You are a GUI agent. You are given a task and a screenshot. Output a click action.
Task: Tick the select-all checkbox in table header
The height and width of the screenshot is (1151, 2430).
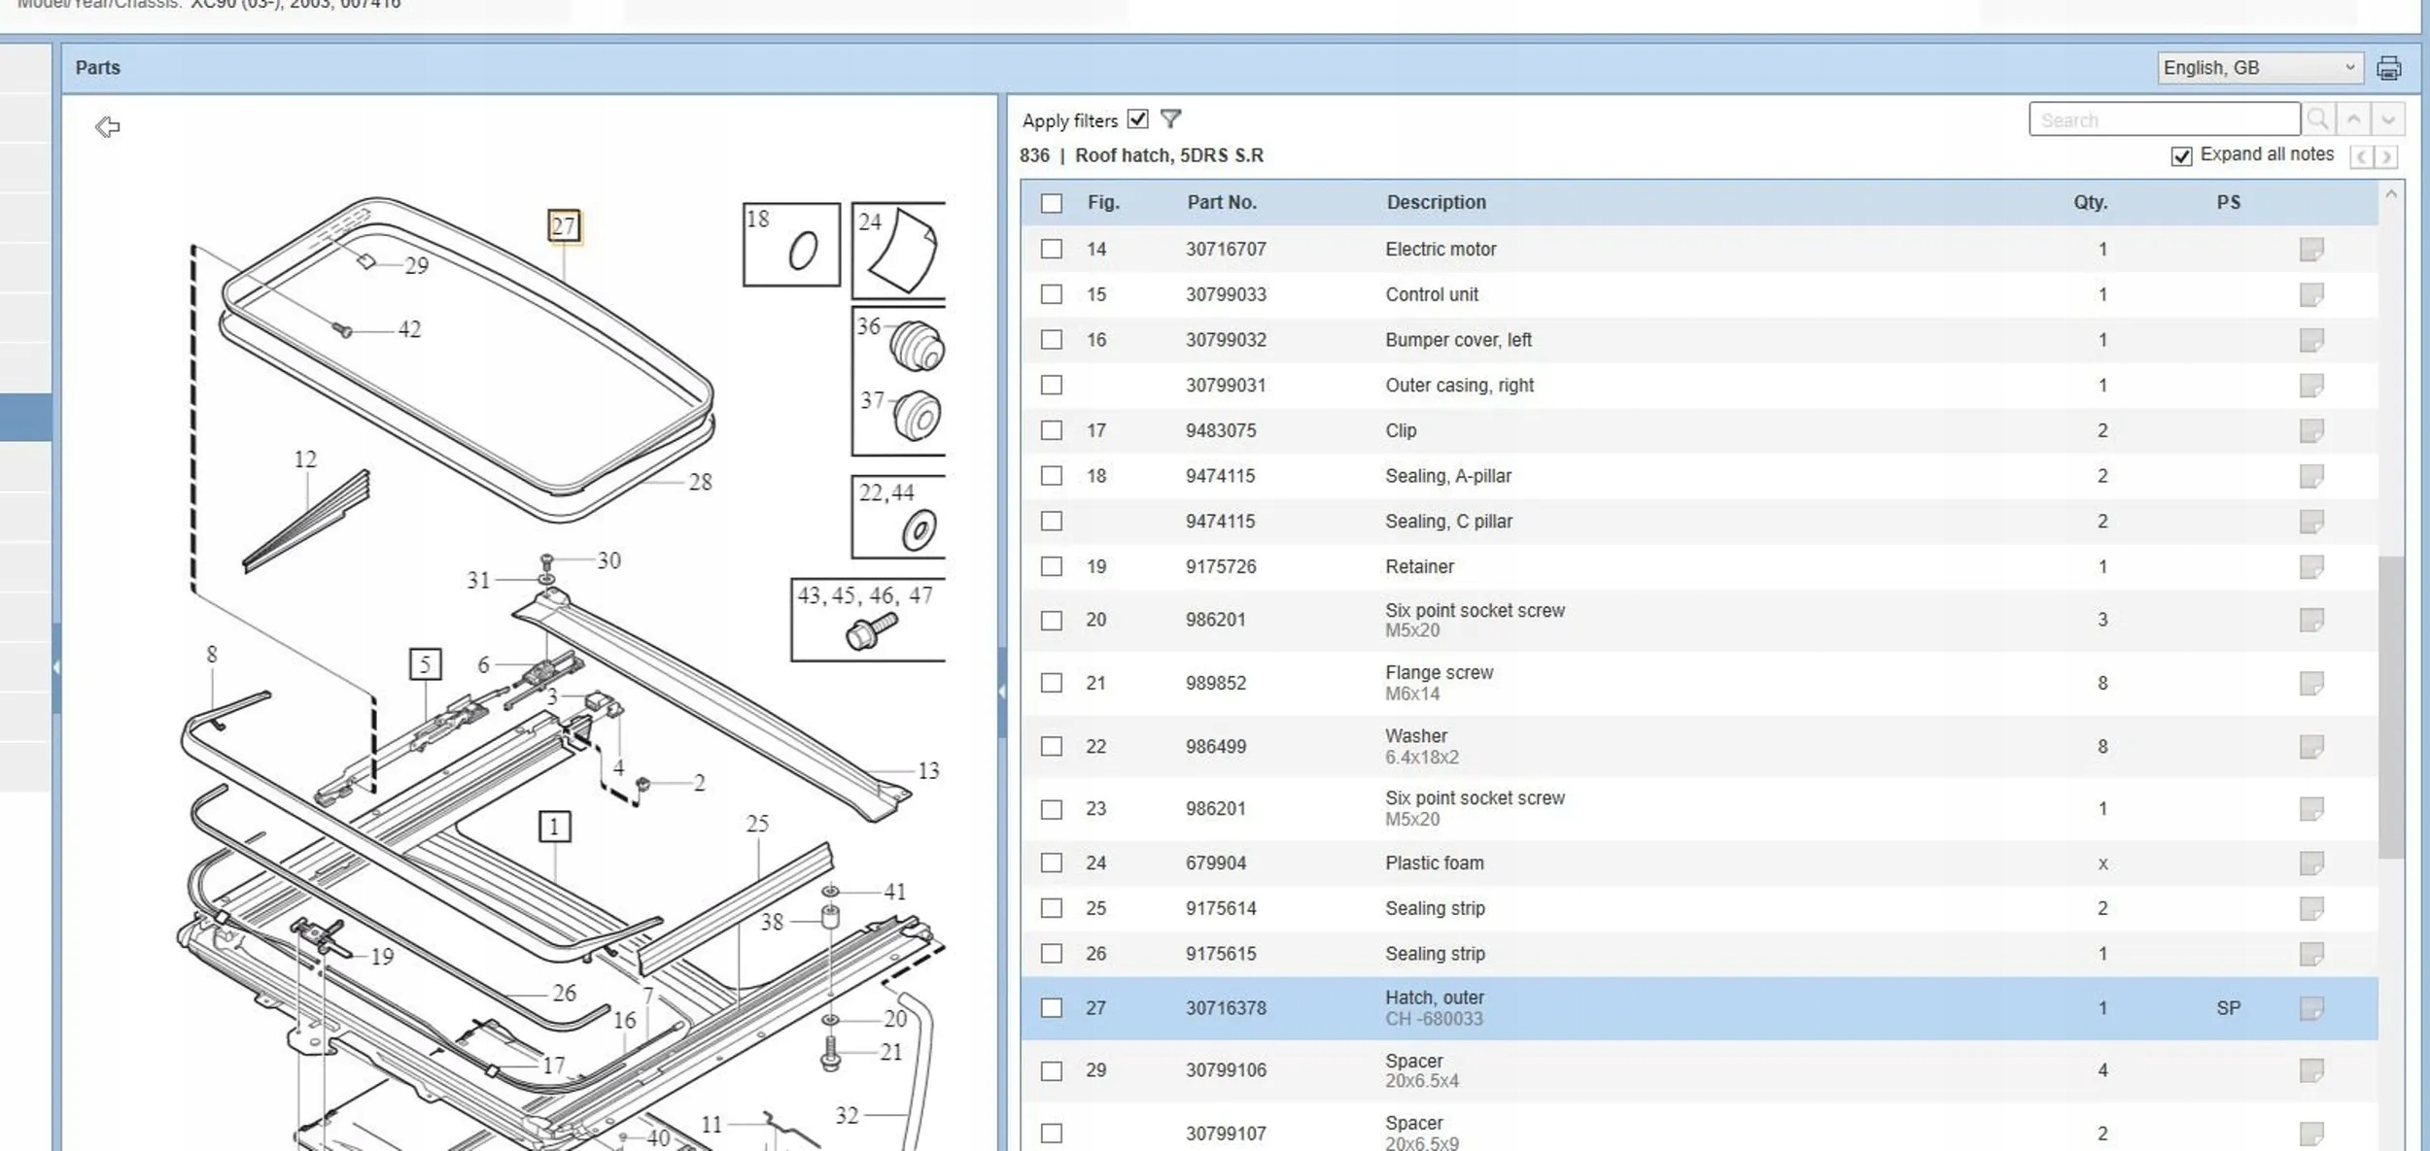coord(1051,203)
